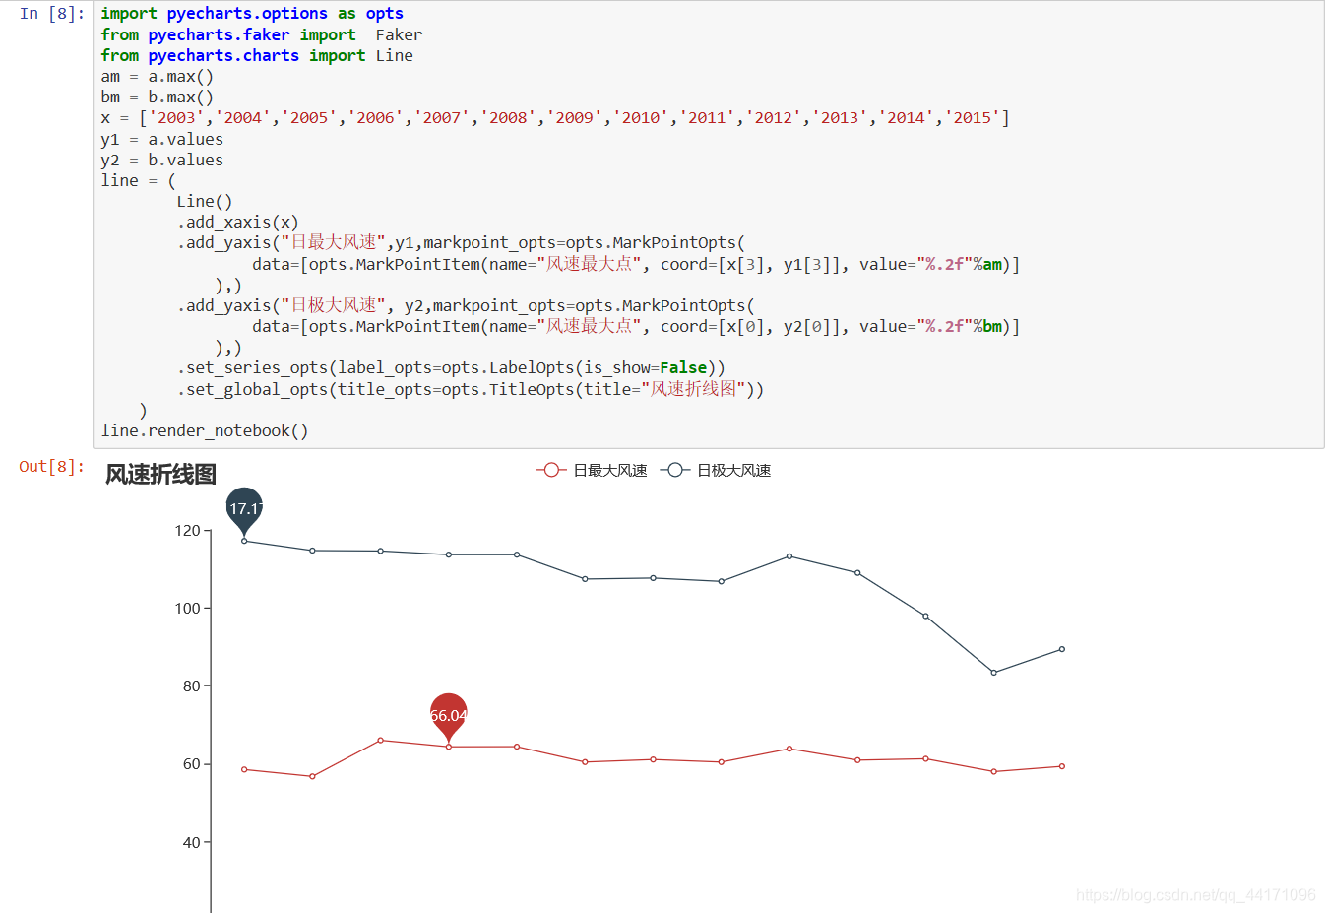Click the '.add_xaxis(x)' code line
Viewport: 1325px width, 913px height.
237,223
